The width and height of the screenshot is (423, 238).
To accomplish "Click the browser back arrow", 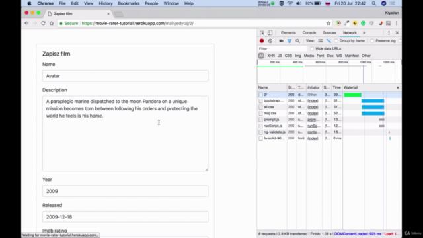I will pyautogui.click(x=26, y=24).
